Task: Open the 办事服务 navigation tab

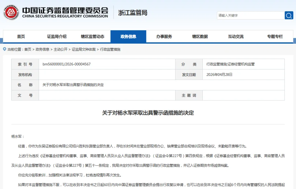Action: click(x=165, y=36)
